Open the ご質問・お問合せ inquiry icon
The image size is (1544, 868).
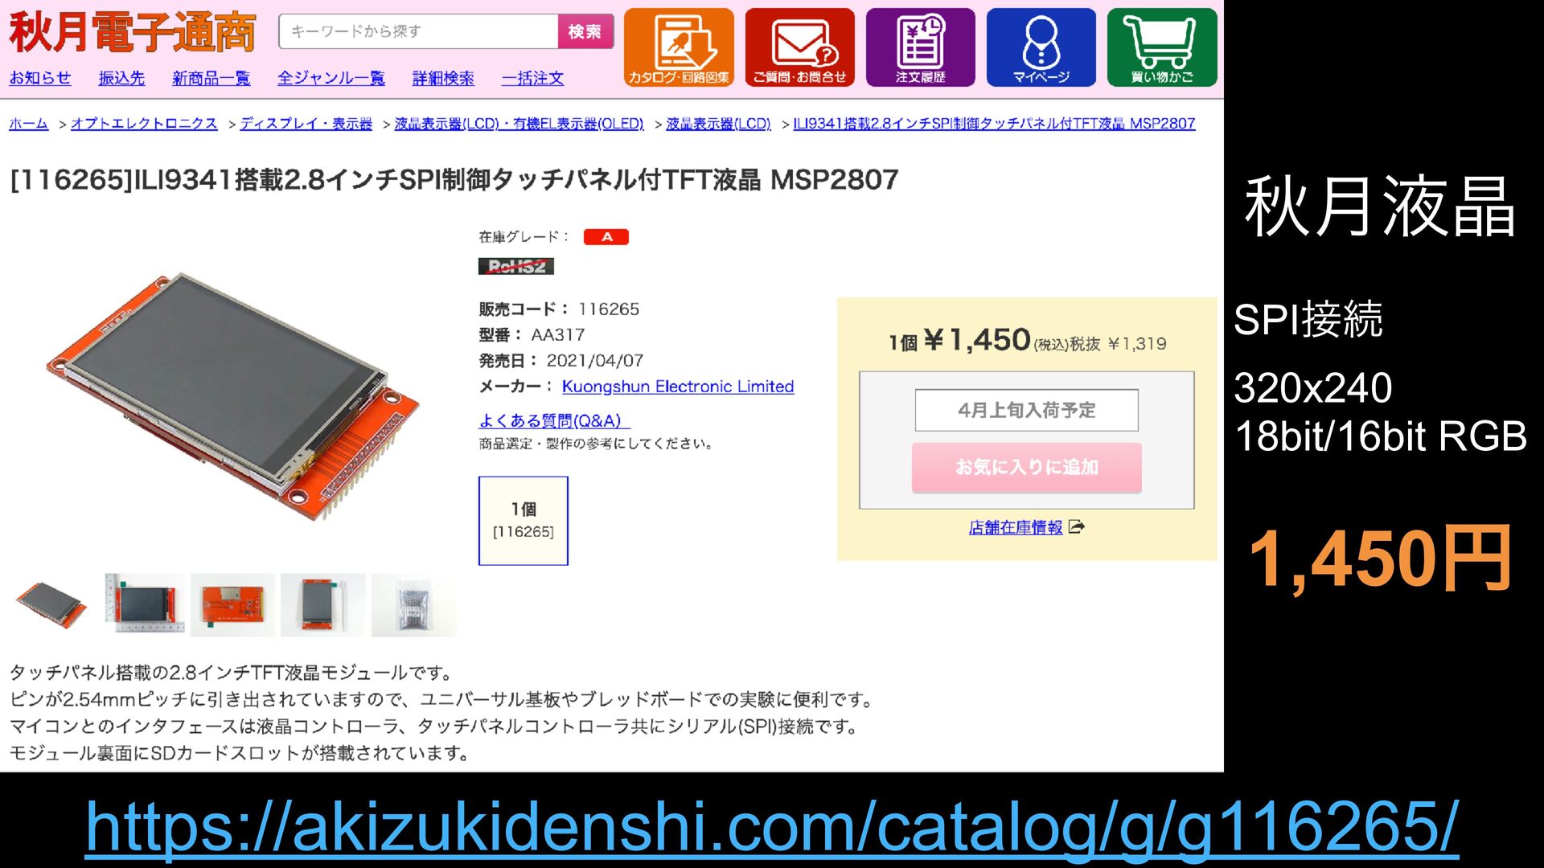799,47
